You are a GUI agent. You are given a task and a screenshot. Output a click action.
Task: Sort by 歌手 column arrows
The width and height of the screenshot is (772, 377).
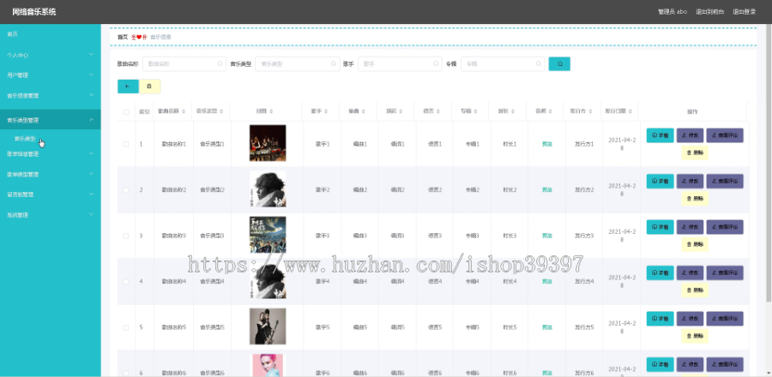(326, 111)
